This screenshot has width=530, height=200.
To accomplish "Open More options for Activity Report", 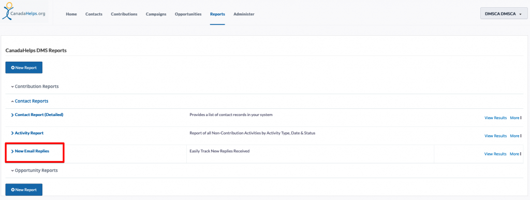I will coord(516,136).
